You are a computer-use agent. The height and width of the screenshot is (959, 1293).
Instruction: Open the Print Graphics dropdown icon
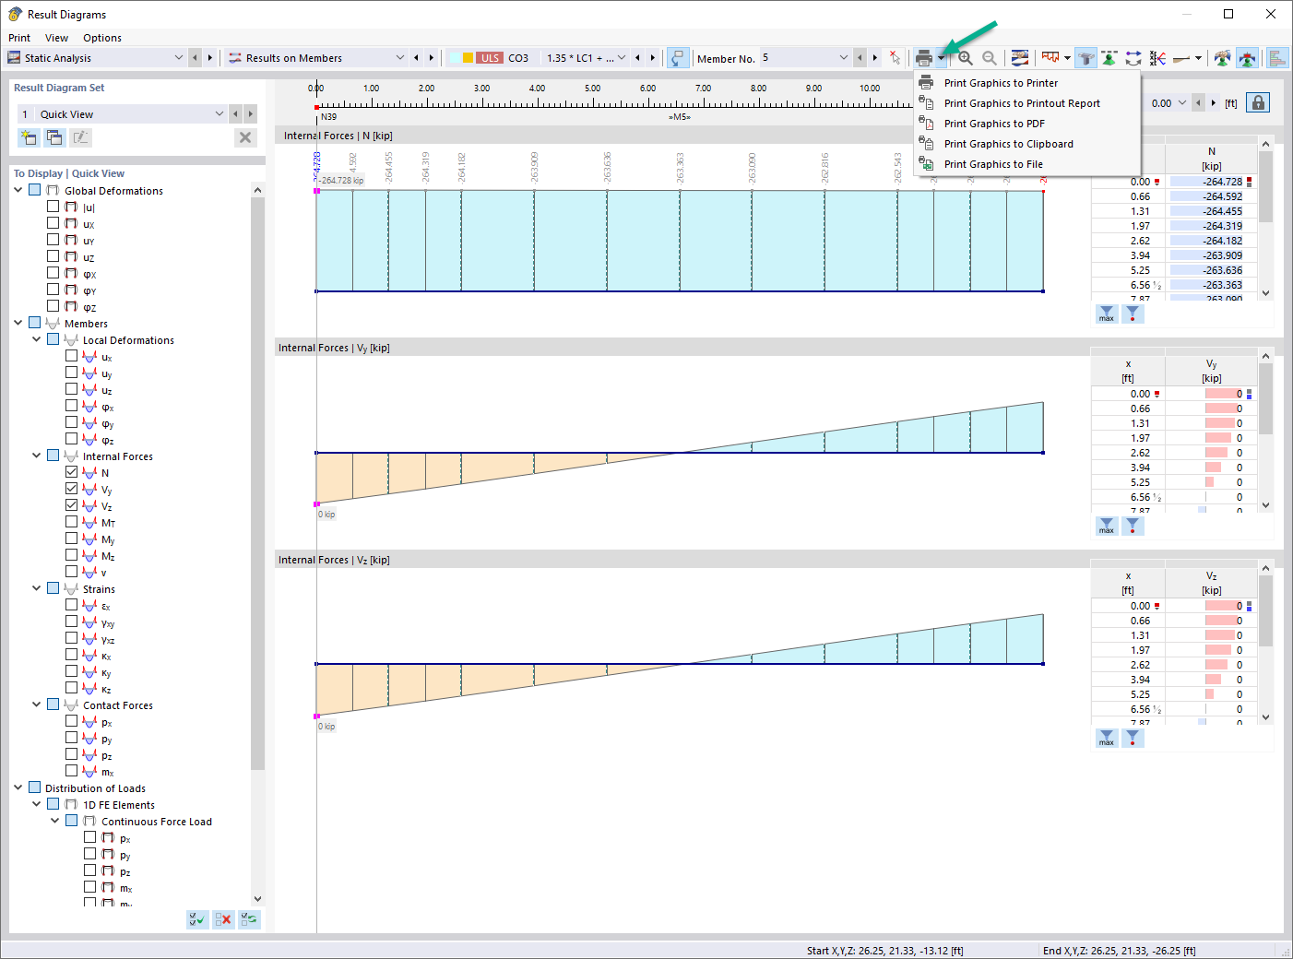click(940, 57)
